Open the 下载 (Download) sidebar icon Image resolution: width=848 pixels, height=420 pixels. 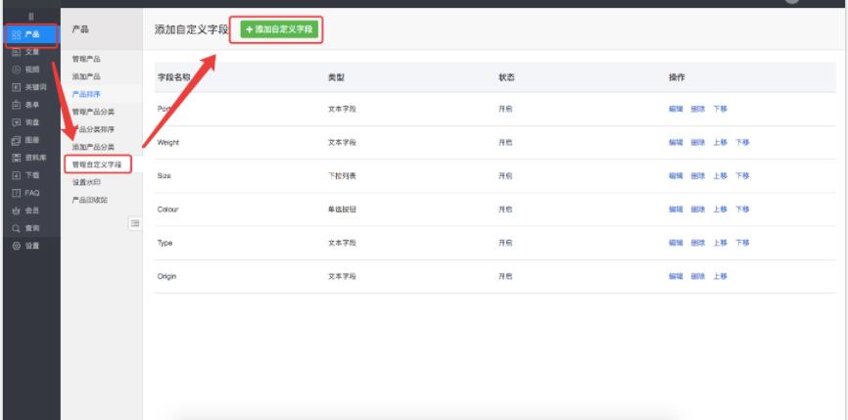coord(16,175)
